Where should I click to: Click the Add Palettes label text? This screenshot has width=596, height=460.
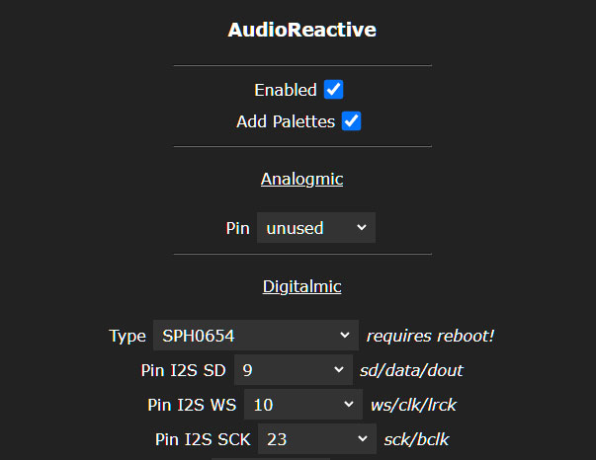[286, 122]
